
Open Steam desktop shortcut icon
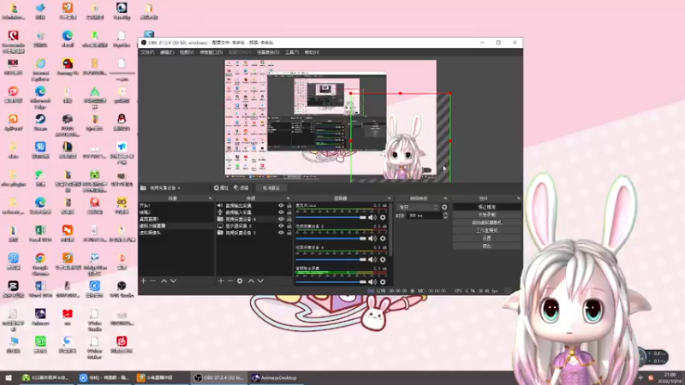pos(40,121)
